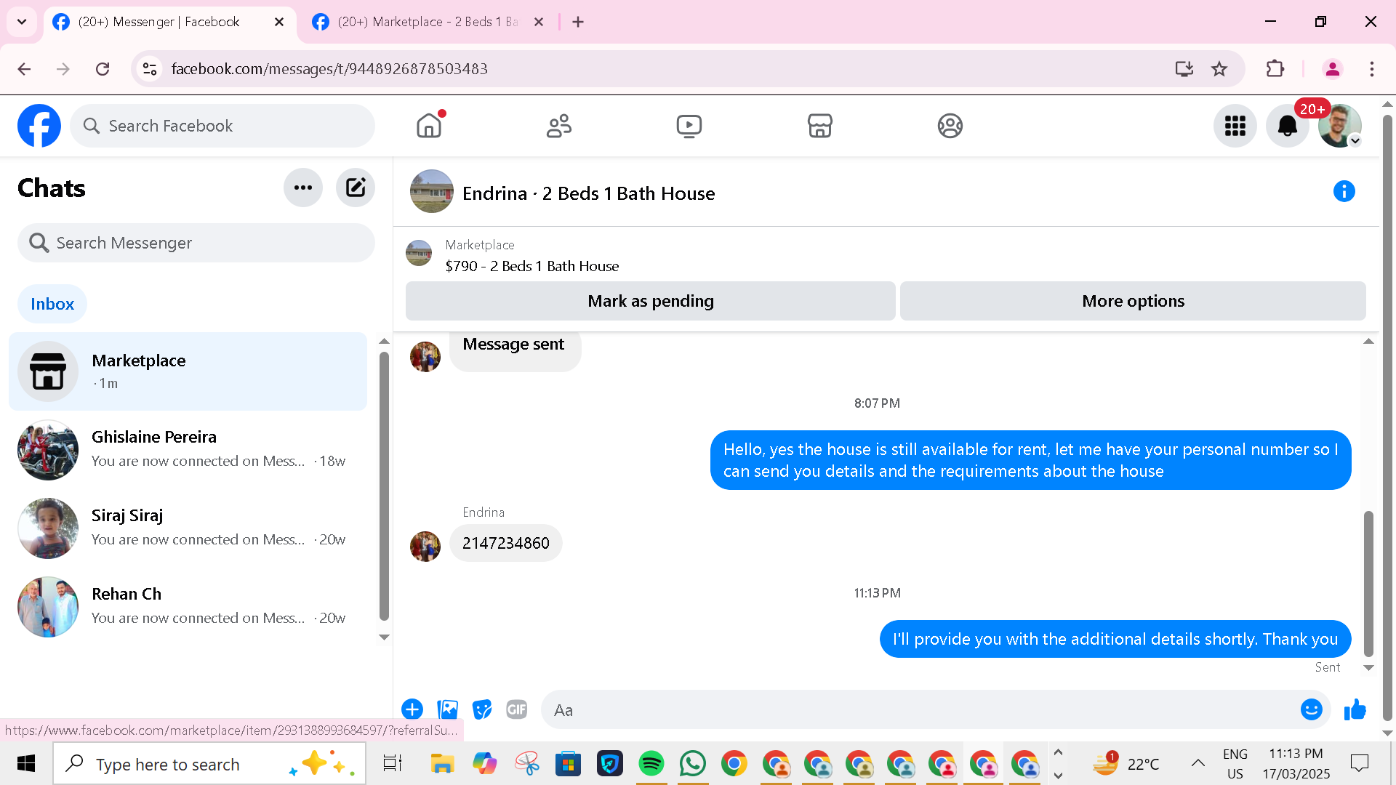This screenshot has width=1396, height=785.
Task: Click Endrina's avatar beside phone number
Action: click(x=425, y=547)
